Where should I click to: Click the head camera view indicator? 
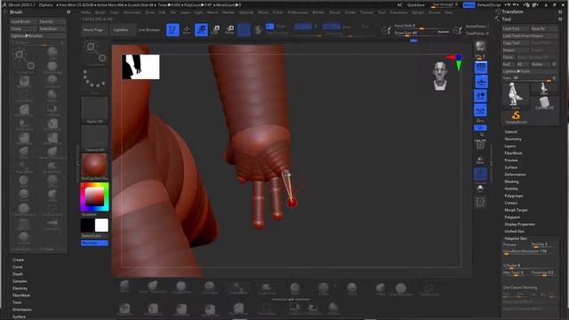click(x=440, y=76)
